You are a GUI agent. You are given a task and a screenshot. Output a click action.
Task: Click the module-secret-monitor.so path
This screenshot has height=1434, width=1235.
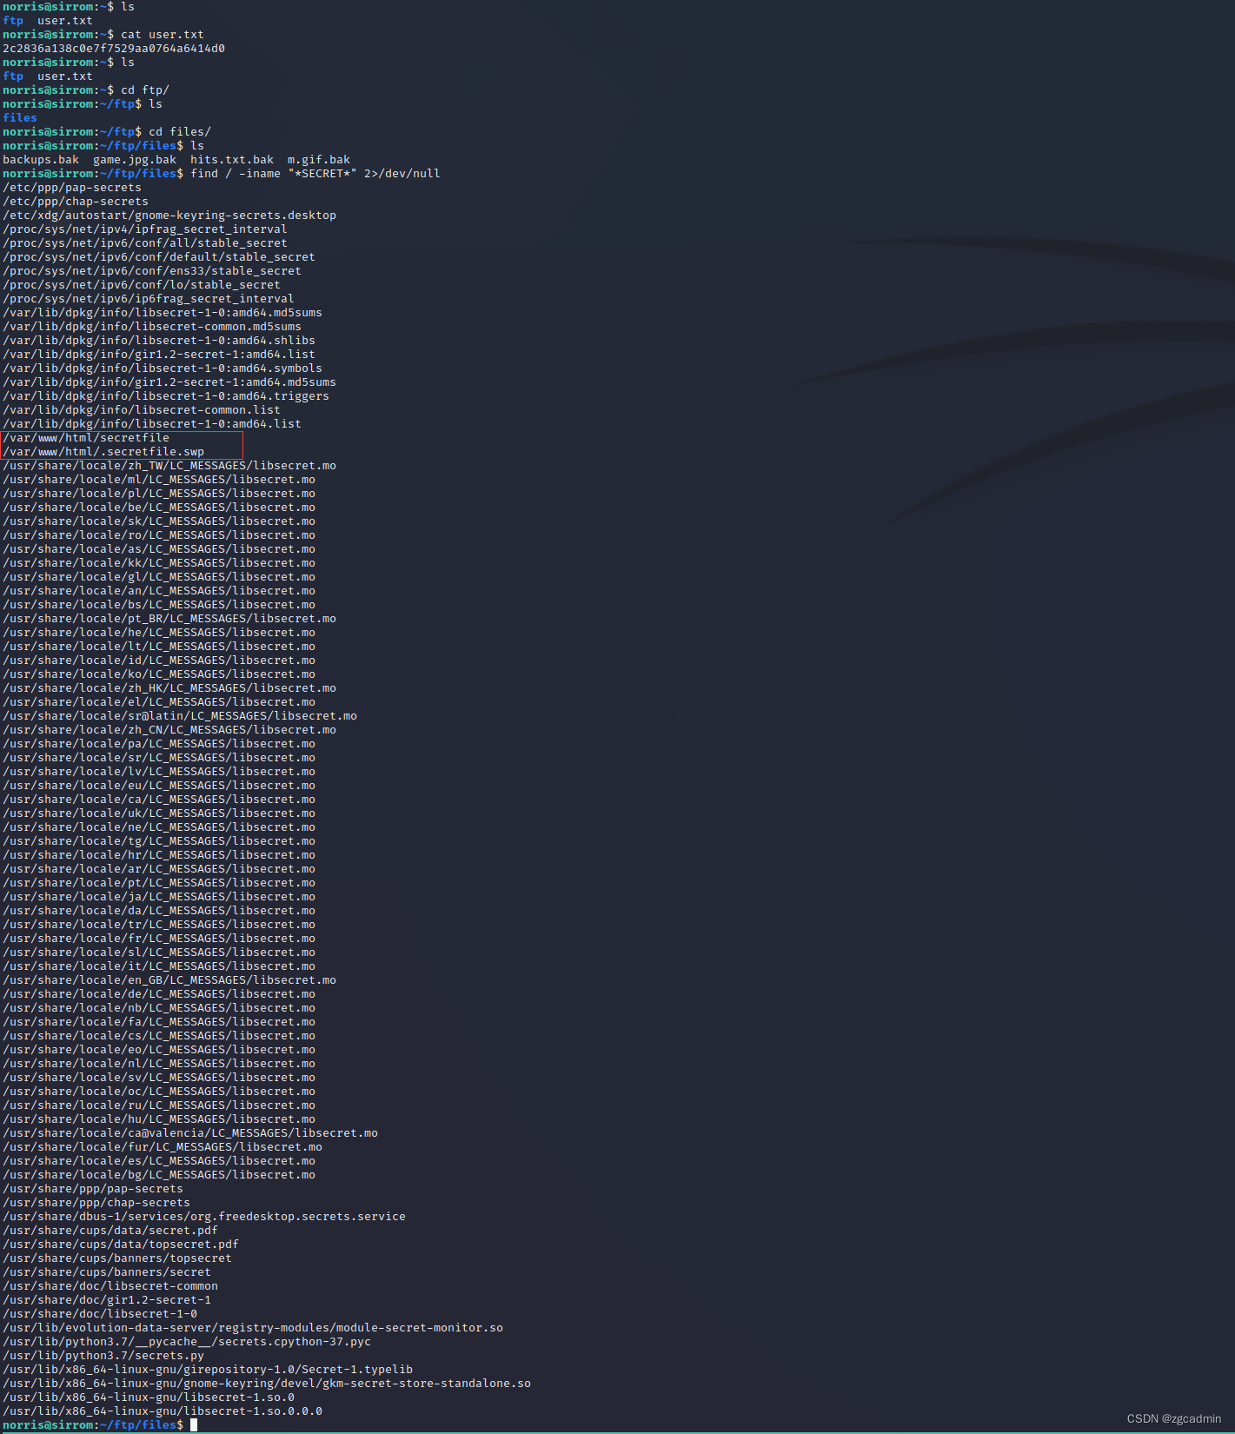click(x=253, y=1328)
